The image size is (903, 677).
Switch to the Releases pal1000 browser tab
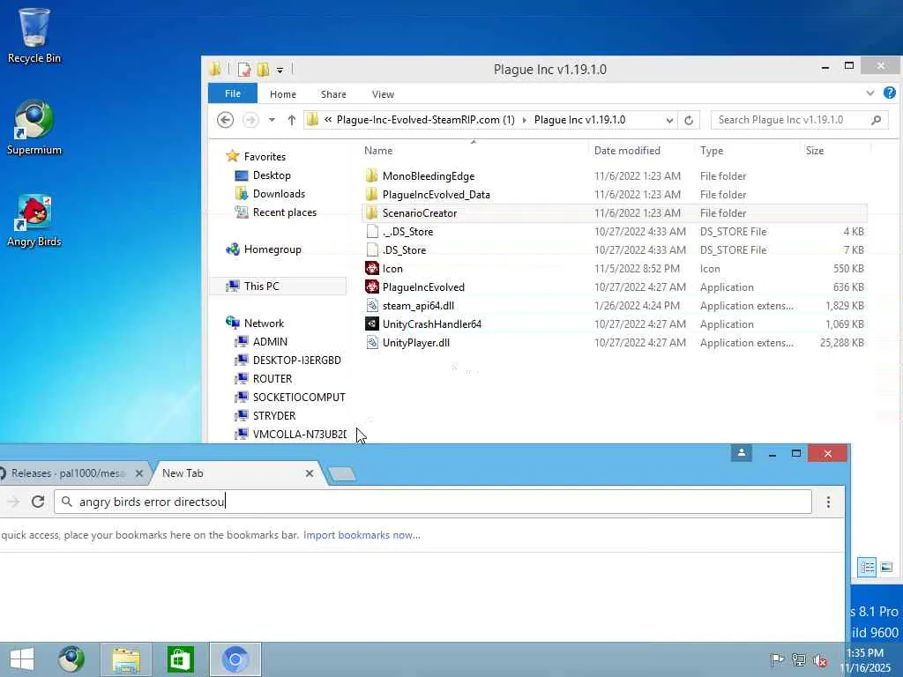point(68,473)
